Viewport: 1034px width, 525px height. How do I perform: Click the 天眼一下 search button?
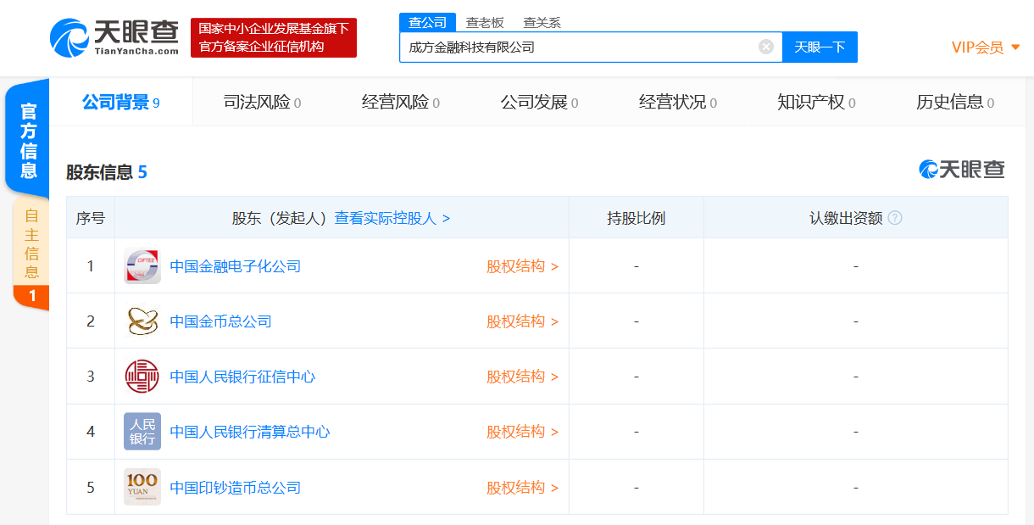820,47
